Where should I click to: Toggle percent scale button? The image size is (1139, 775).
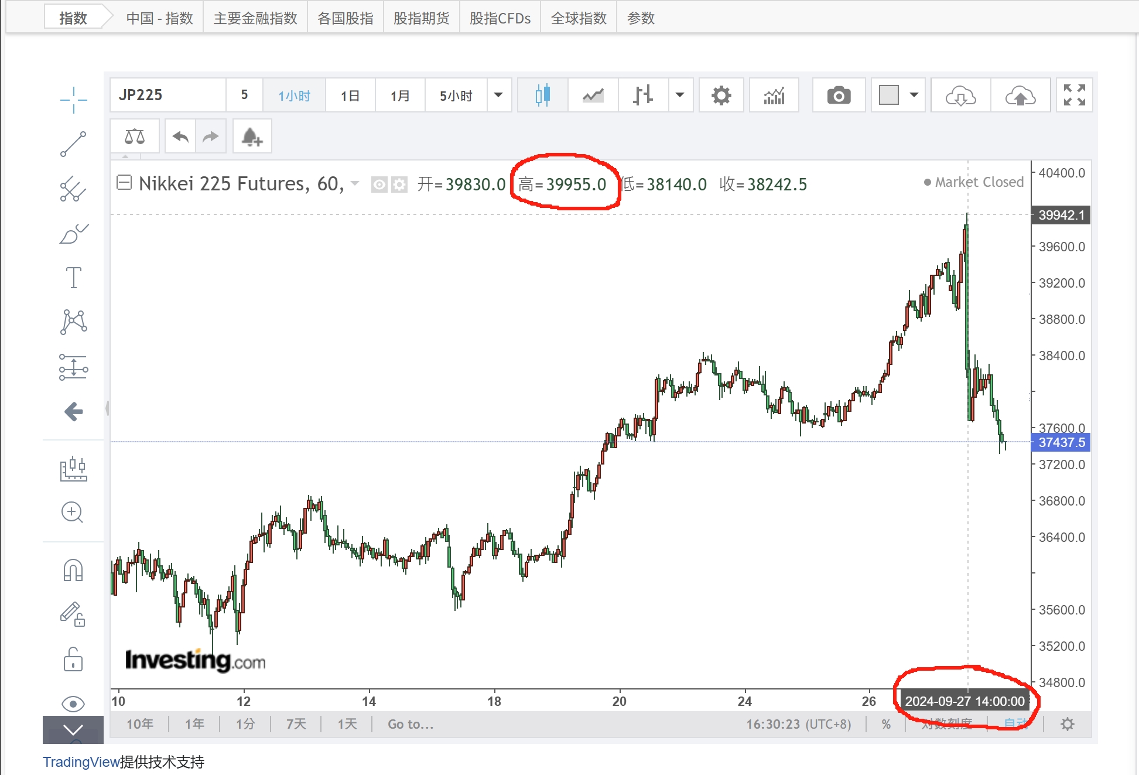(886, 725)
